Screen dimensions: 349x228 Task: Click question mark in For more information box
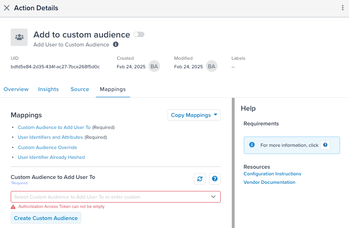click(x=325, y=145)
